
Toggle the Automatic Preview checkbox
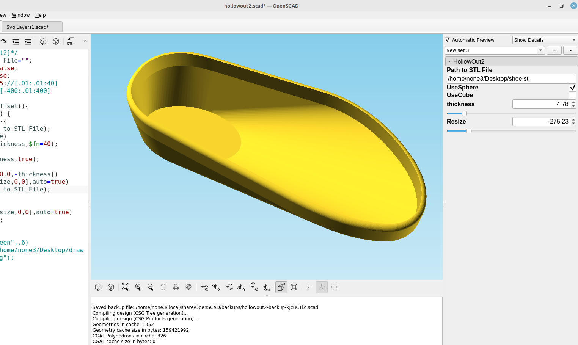[x=448, y=40]
